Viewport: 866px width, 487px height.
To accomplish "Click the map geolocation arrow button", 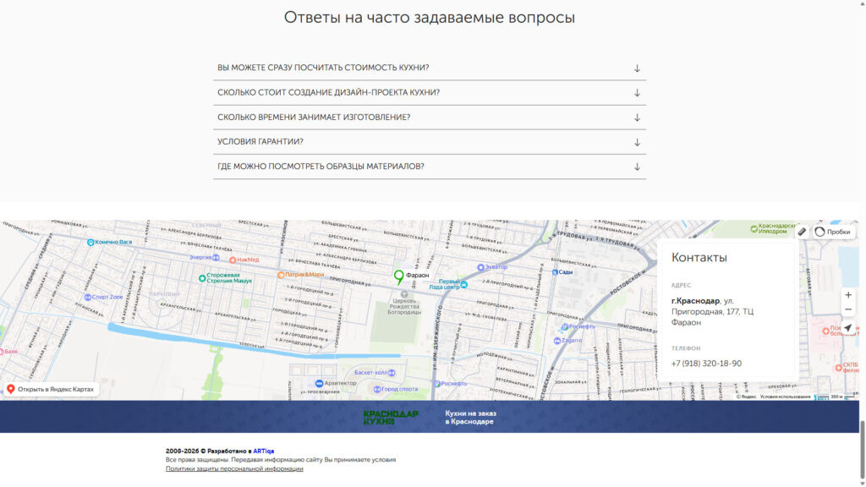I will [x=847, y=328].
